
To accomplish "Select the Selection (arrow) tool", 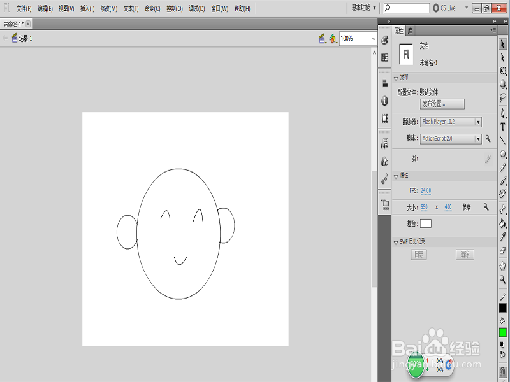I will (503, 44).
